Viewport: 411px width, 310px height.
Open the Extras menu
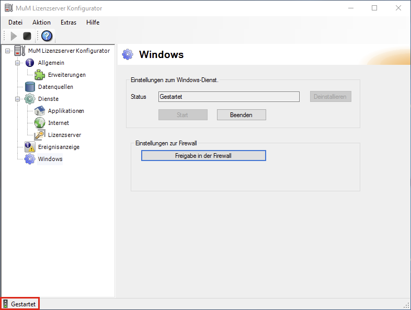coord(68,22)
